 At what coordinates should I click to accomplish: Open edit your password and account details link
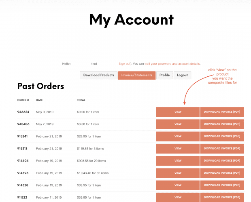tap(172, 64)
